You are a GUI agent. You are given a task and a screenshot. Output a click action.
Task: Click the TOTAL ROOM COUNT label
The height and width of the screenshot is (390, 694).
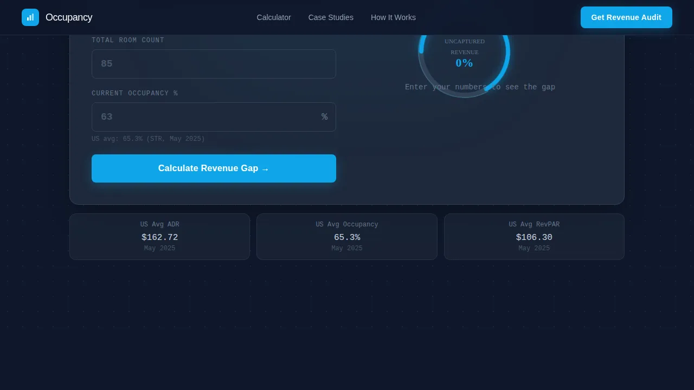point(128,40)
